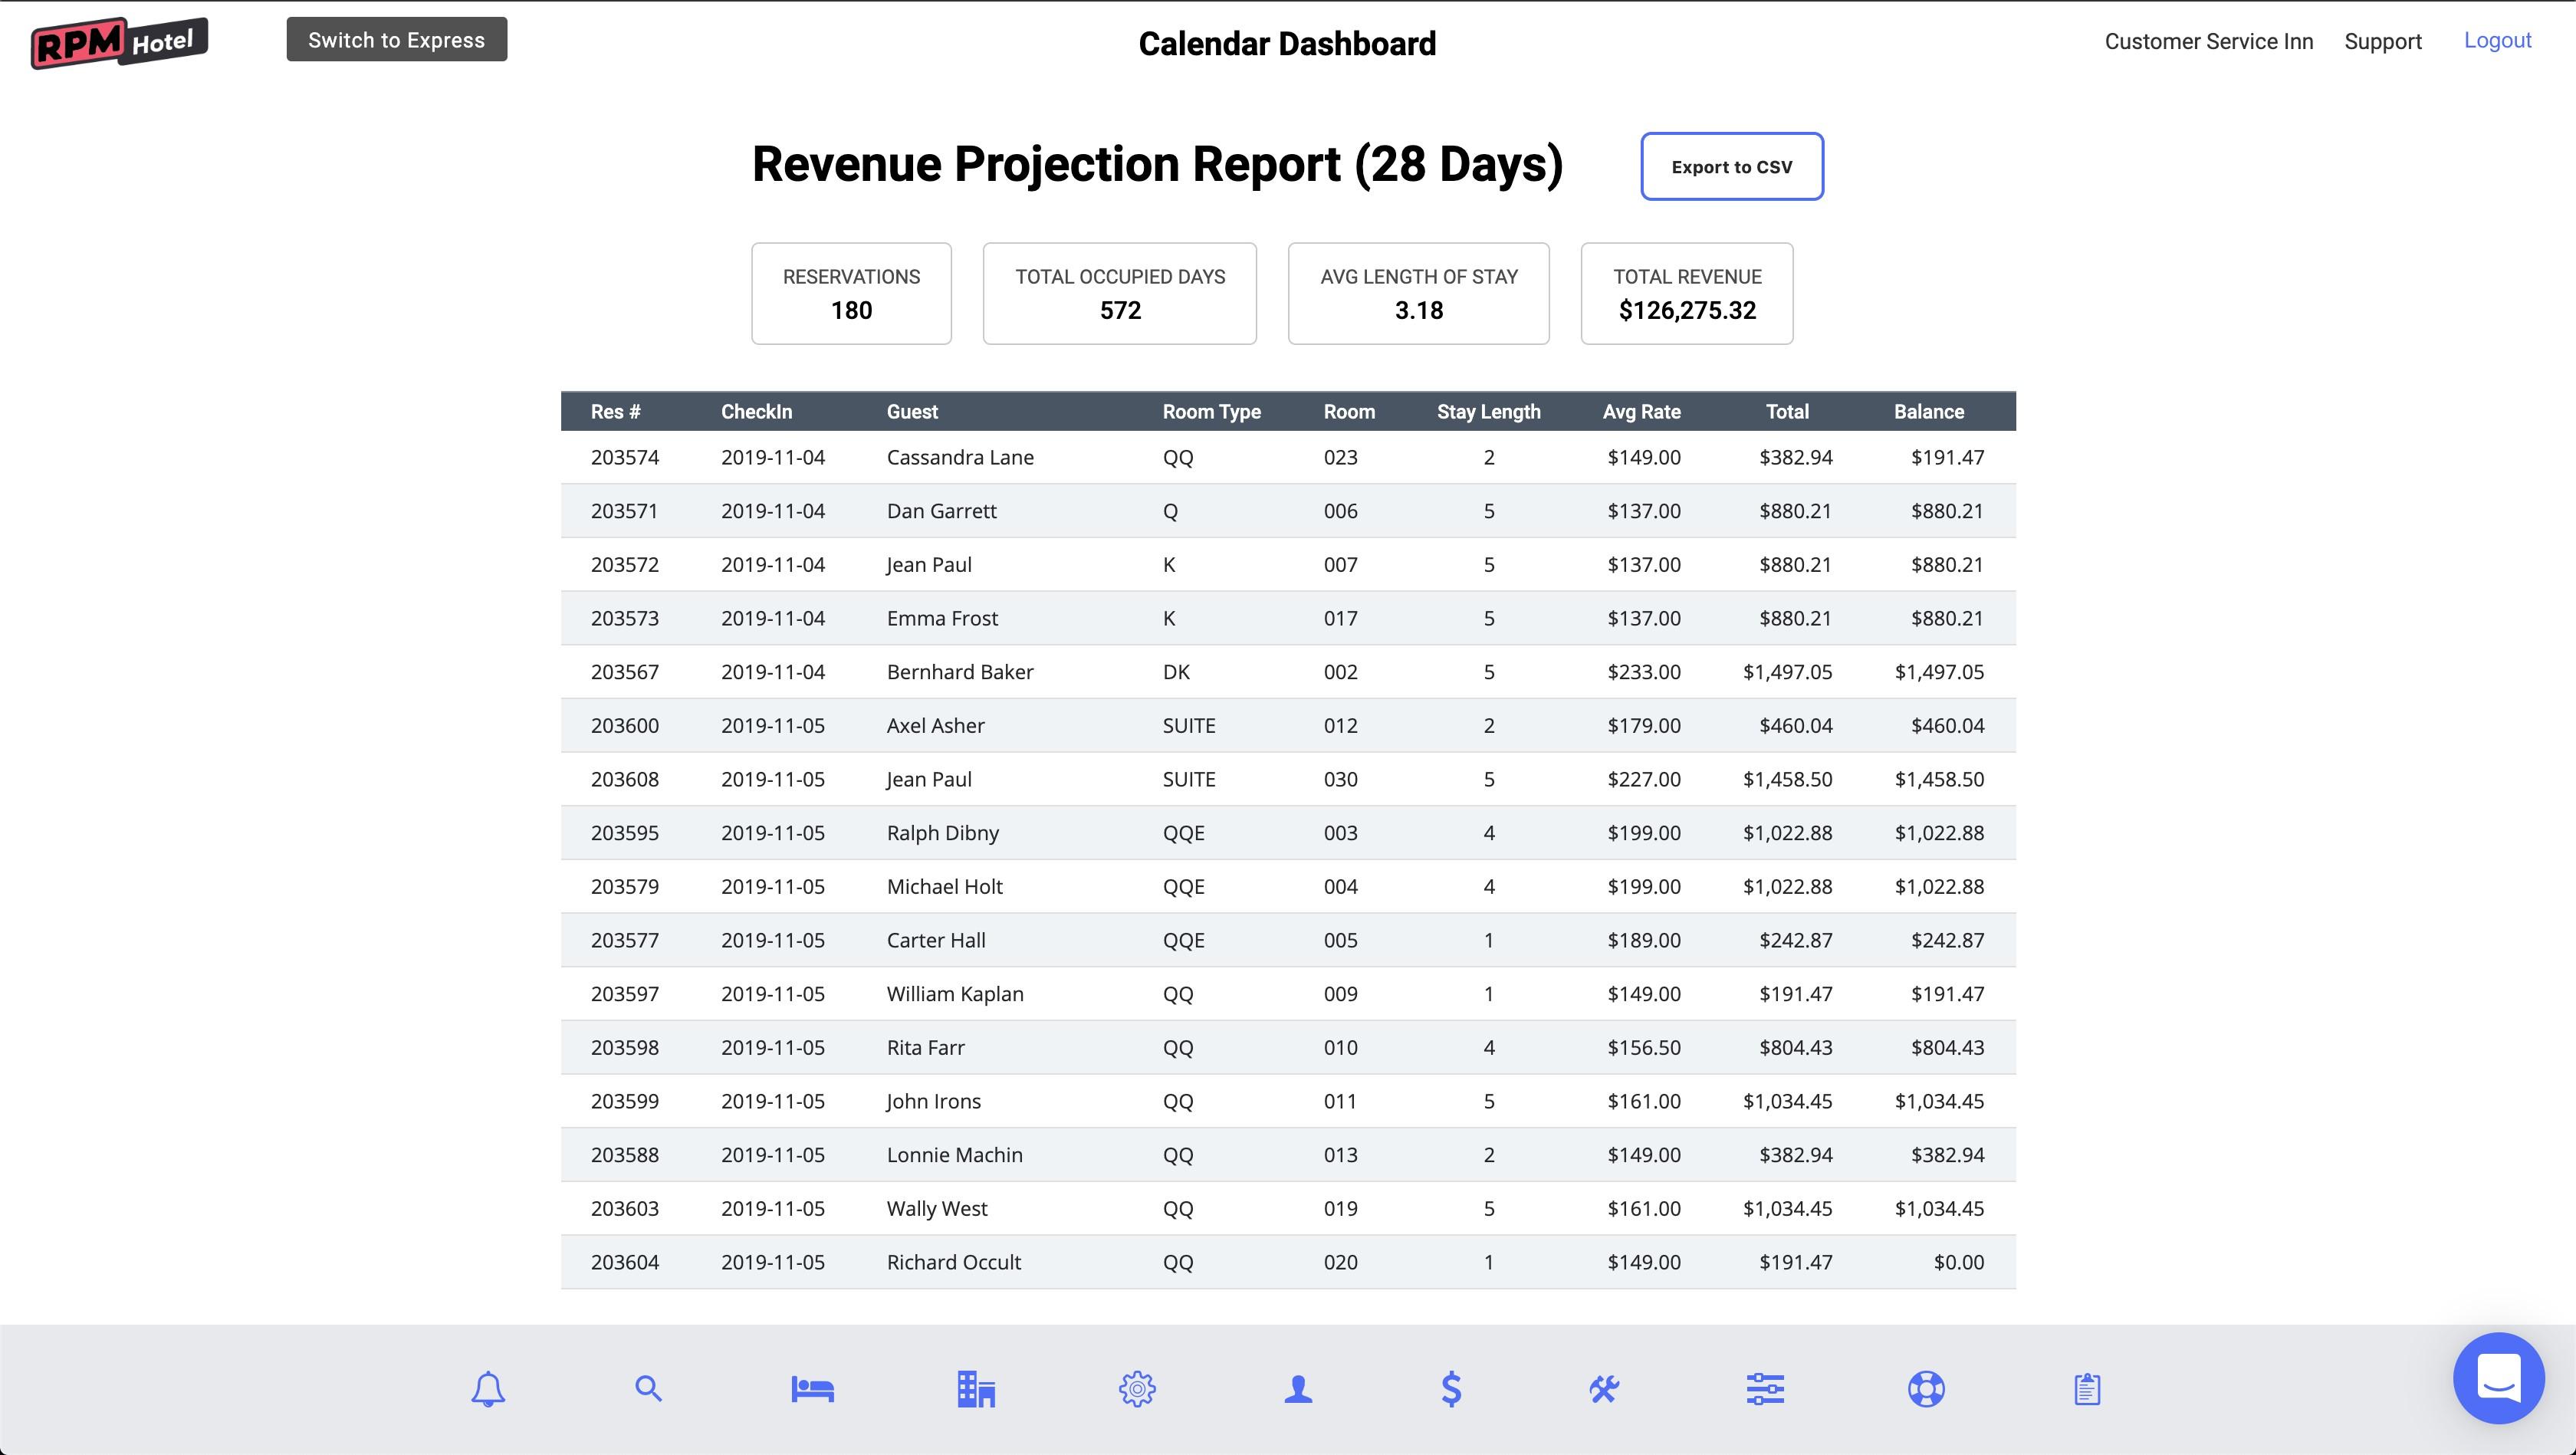
Task: Click the RPM Hotel logo
Action: [x=119, y=42]
